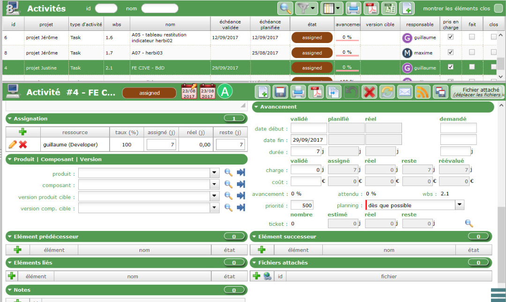Uncheck 'pris en charge' for the A07 - herbi03 row
506x302 pixels.
[x=451, y=52]
